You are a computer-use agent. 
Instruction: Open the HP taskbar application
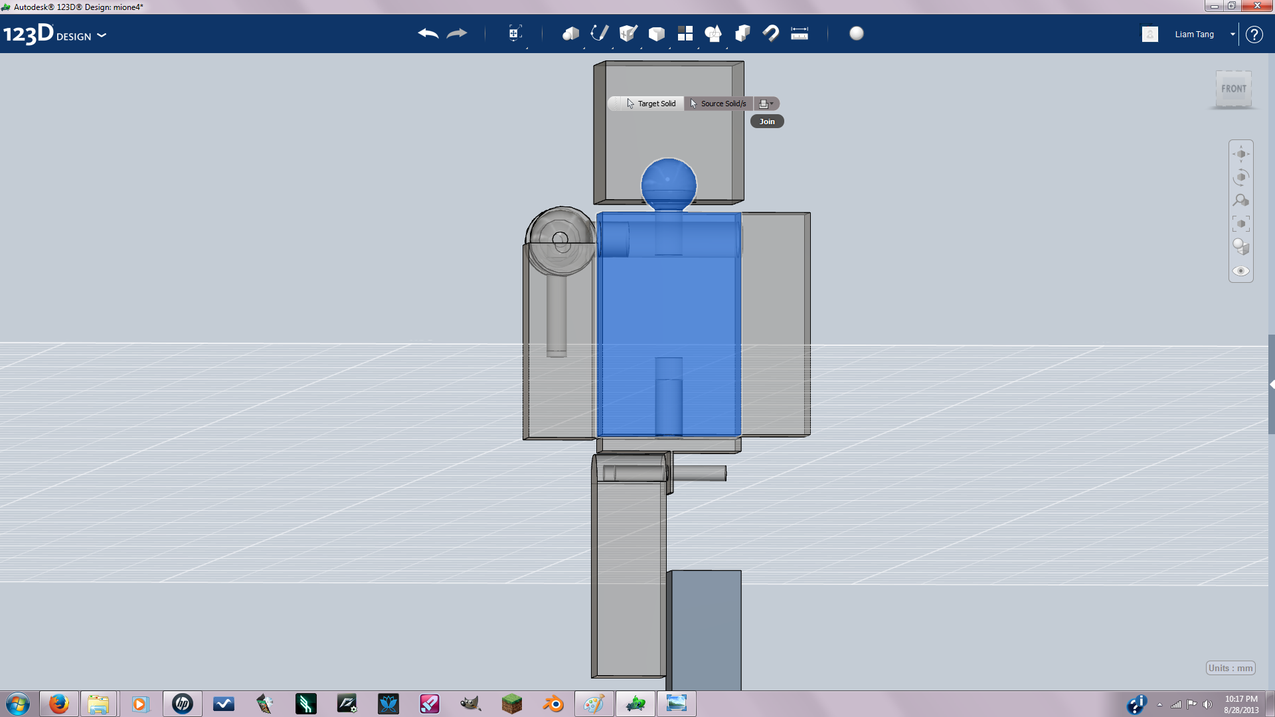tap(183, 704)
